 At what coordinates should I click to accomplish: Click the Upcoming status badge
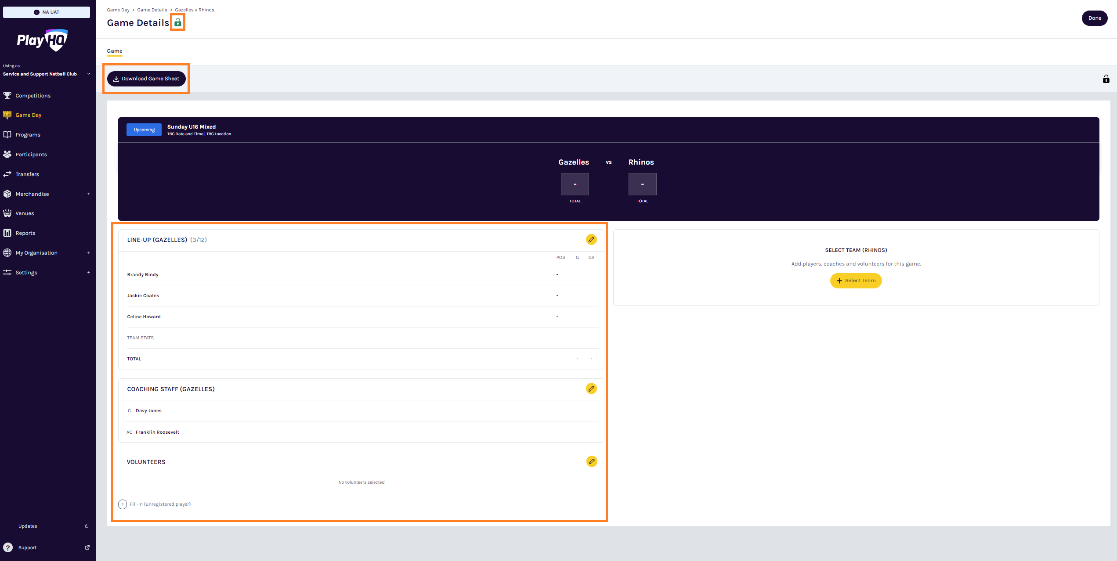(144, 129)
